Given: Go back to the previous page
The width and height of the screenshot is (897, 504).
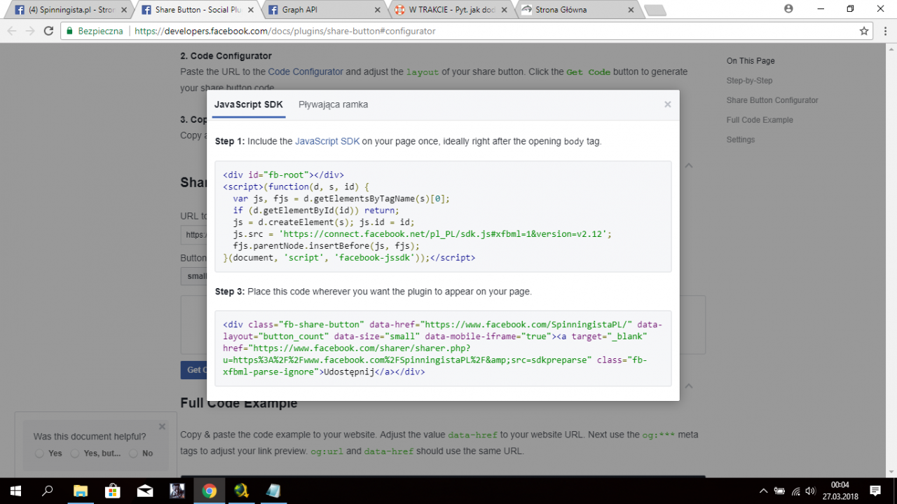Looking at the screenshot, I should click(x=12, y=31).
